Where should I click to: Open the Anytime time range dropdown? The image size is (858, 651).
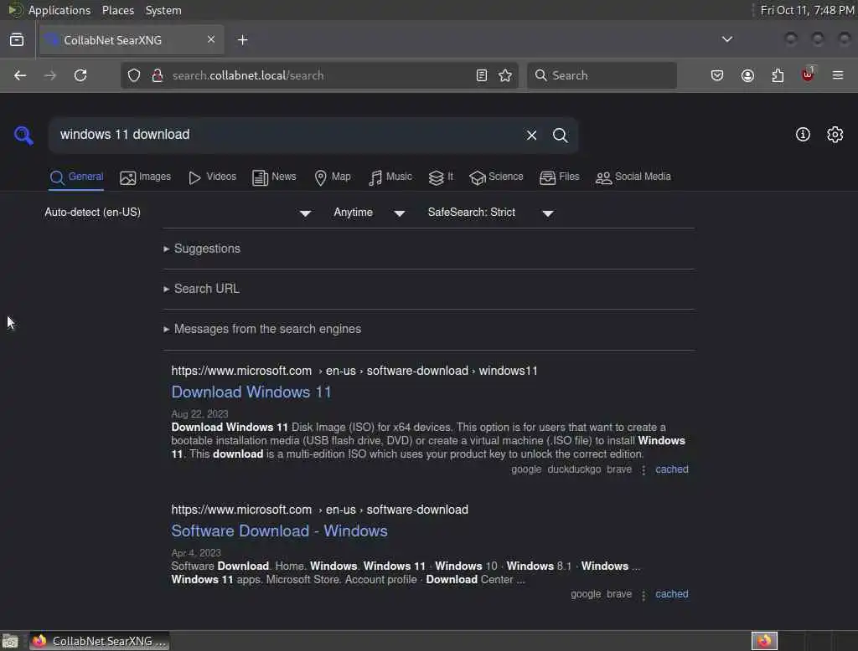coord(370,213)
